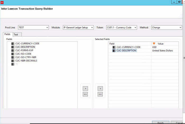
Task: Click the icon of CUC-CURRENCY-CODE in Selected Fields
Action: click(114, 47)
